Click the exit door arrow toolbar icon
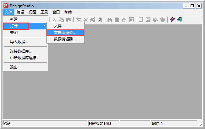 pyautogui.click(x=180, y=20)
